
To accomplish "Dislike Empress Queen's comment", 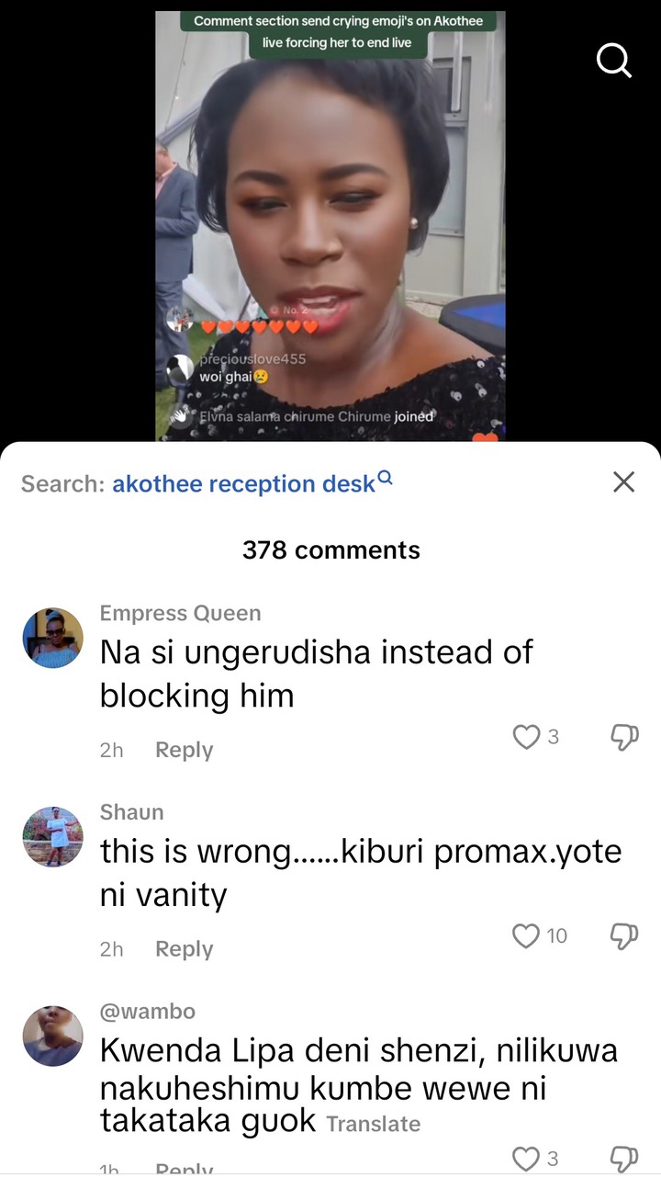I will click(624, 737).
